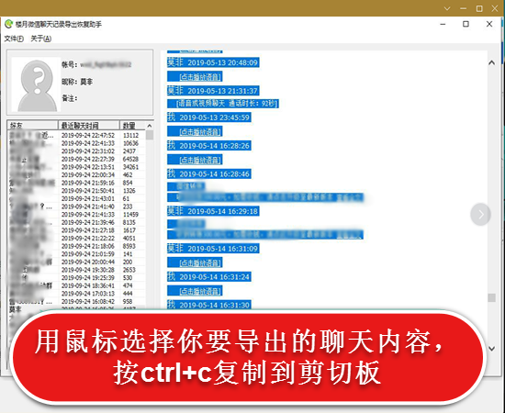Play voice message link under 2019-05-13 20:48:09

200,77
